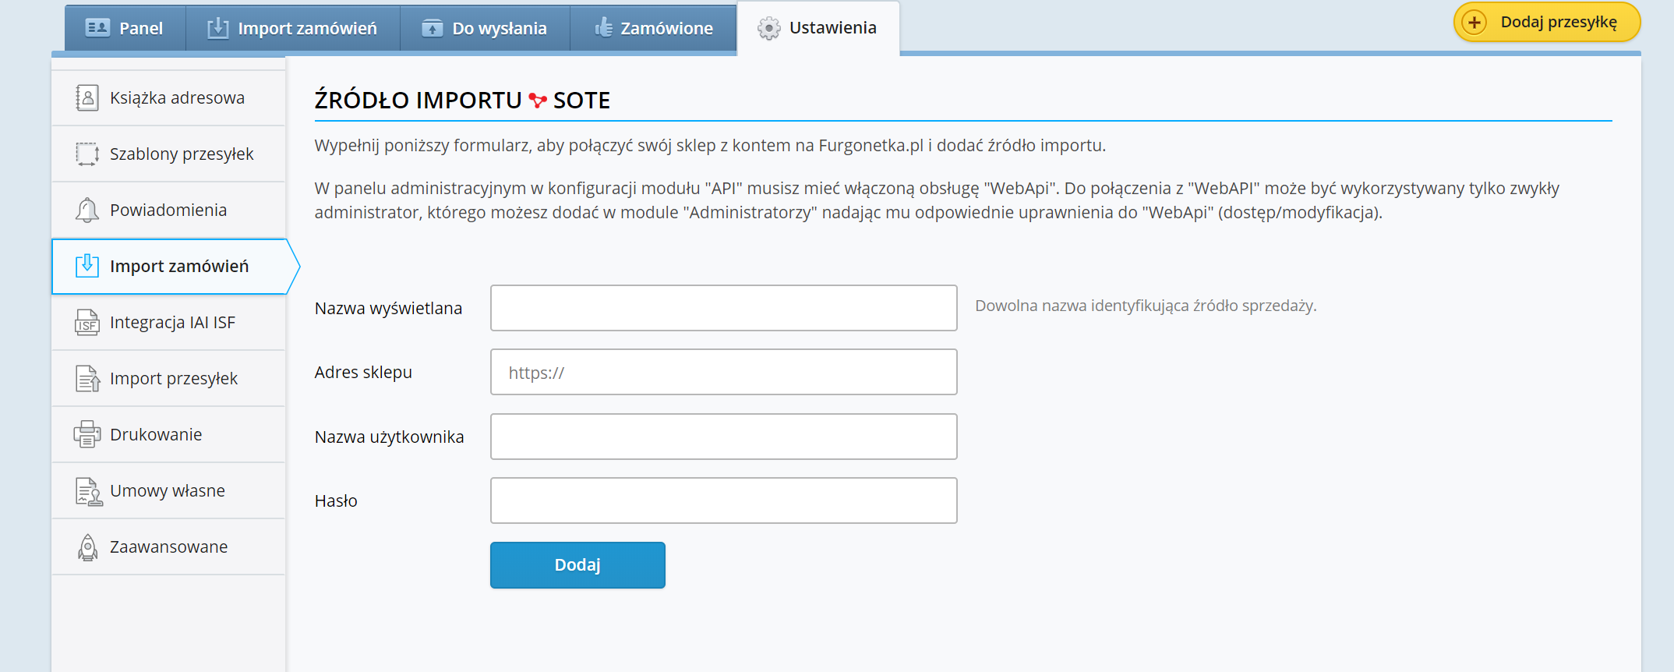
Task: Click the Nazwa wyświetlana label
Action: tap(388, 309)
